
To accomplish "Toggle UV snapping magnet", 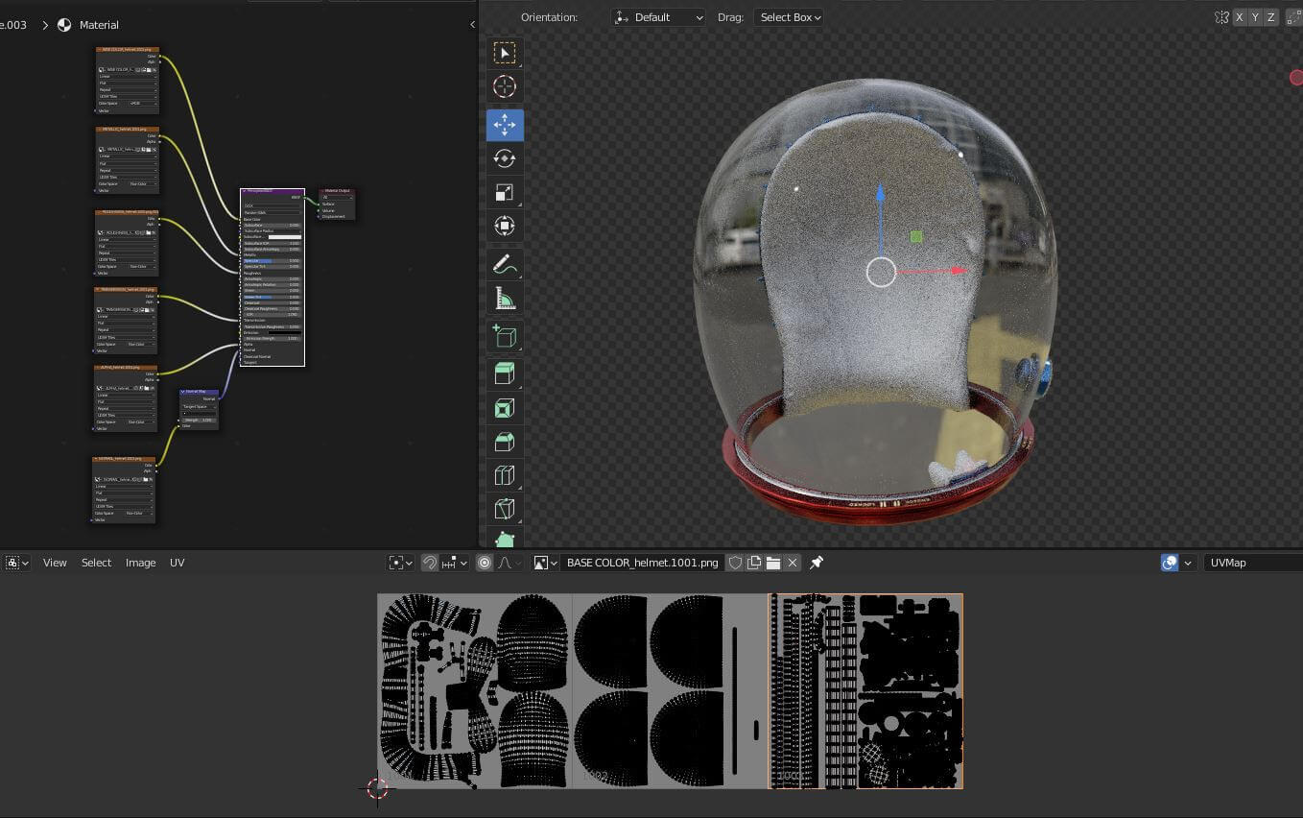I will 431,563.
